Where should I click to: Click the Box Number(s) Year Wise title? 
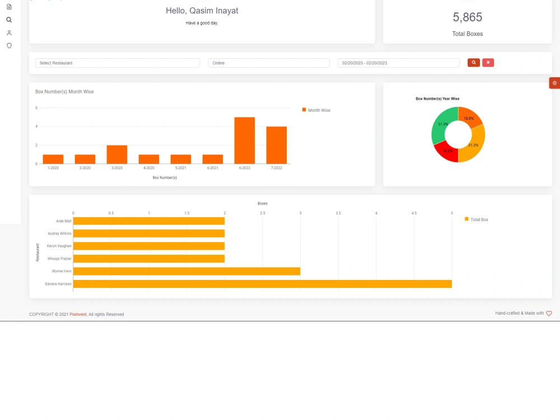[x=437, y=99]
